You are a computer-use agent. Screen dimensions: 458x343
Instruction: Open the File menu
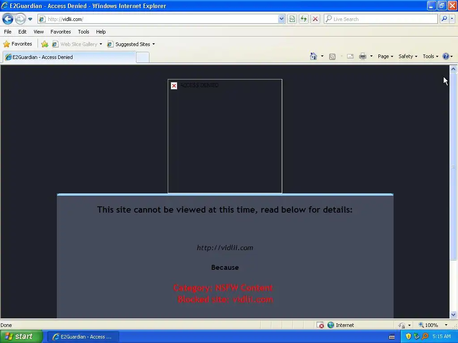[x=8, y=32]
